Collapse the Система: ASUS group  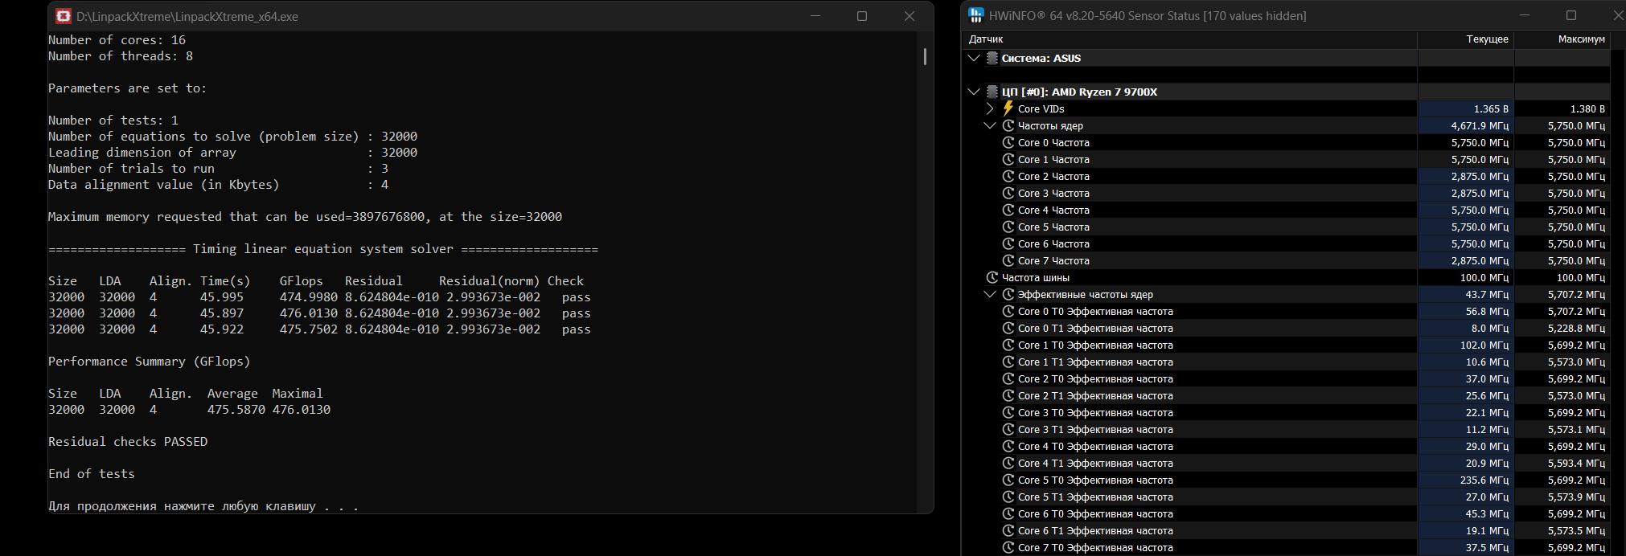click(974, 58)
